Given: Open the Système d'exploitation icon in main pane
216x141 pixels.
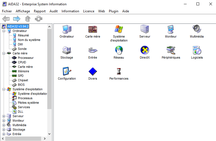Looking at the screenshot, I should [119, 29].
